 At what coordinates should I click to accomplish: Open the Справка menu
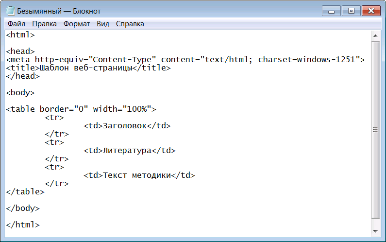click(x=130, y=24)
